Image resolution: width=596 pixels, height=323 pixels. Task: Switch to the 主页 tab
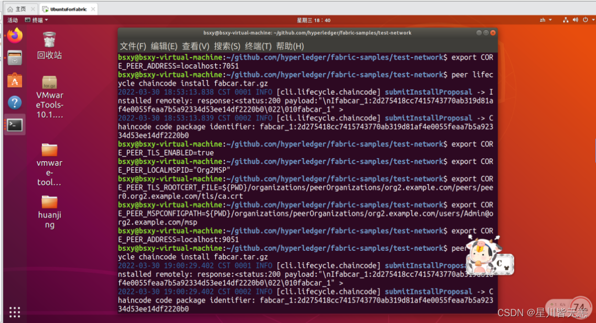point(20,9)
